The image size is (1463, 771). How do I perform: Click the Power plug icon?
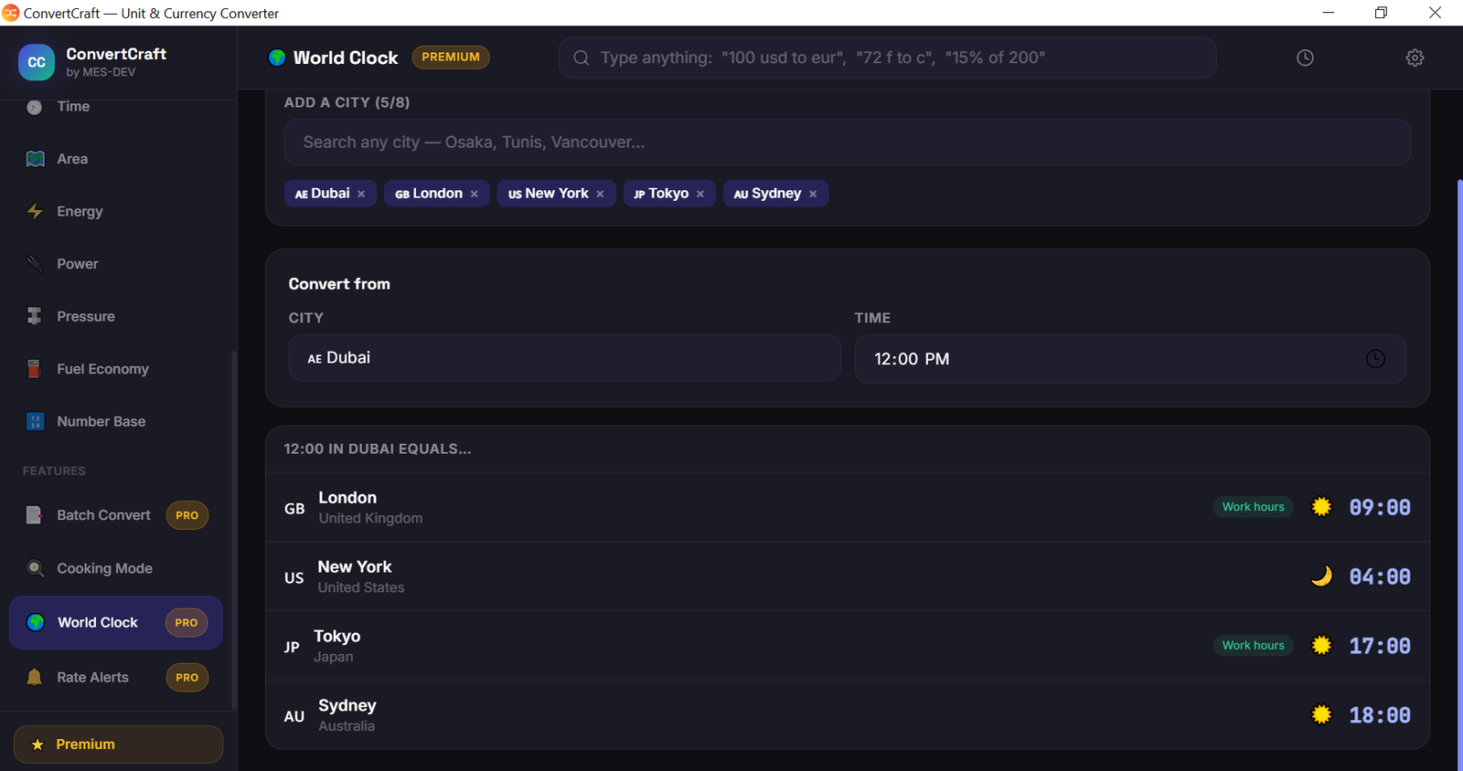tap(35, 264)
